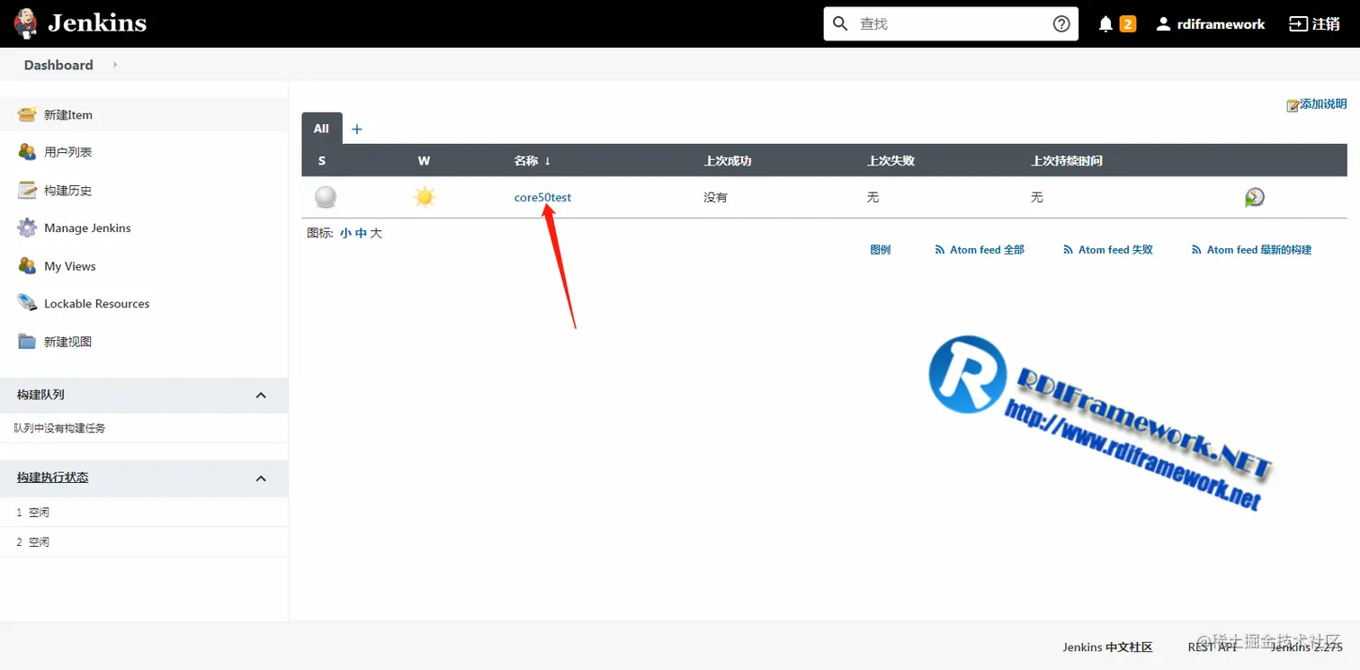1360x670 pixels.
Task: Click the Manage Jenkins gear icon
Action: point(28,228)
